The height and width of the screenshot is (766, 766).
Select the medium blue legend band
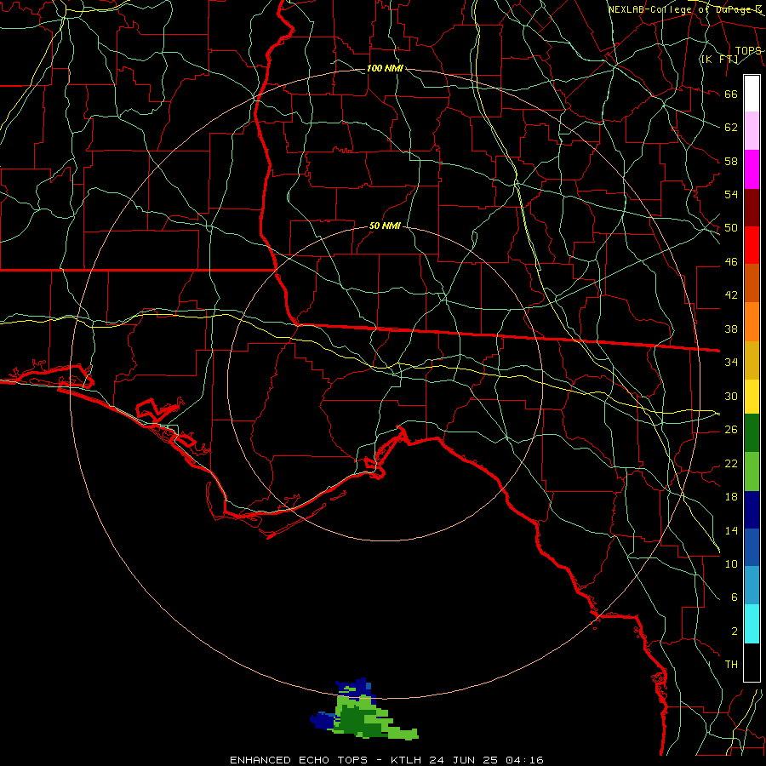[752, 547]
